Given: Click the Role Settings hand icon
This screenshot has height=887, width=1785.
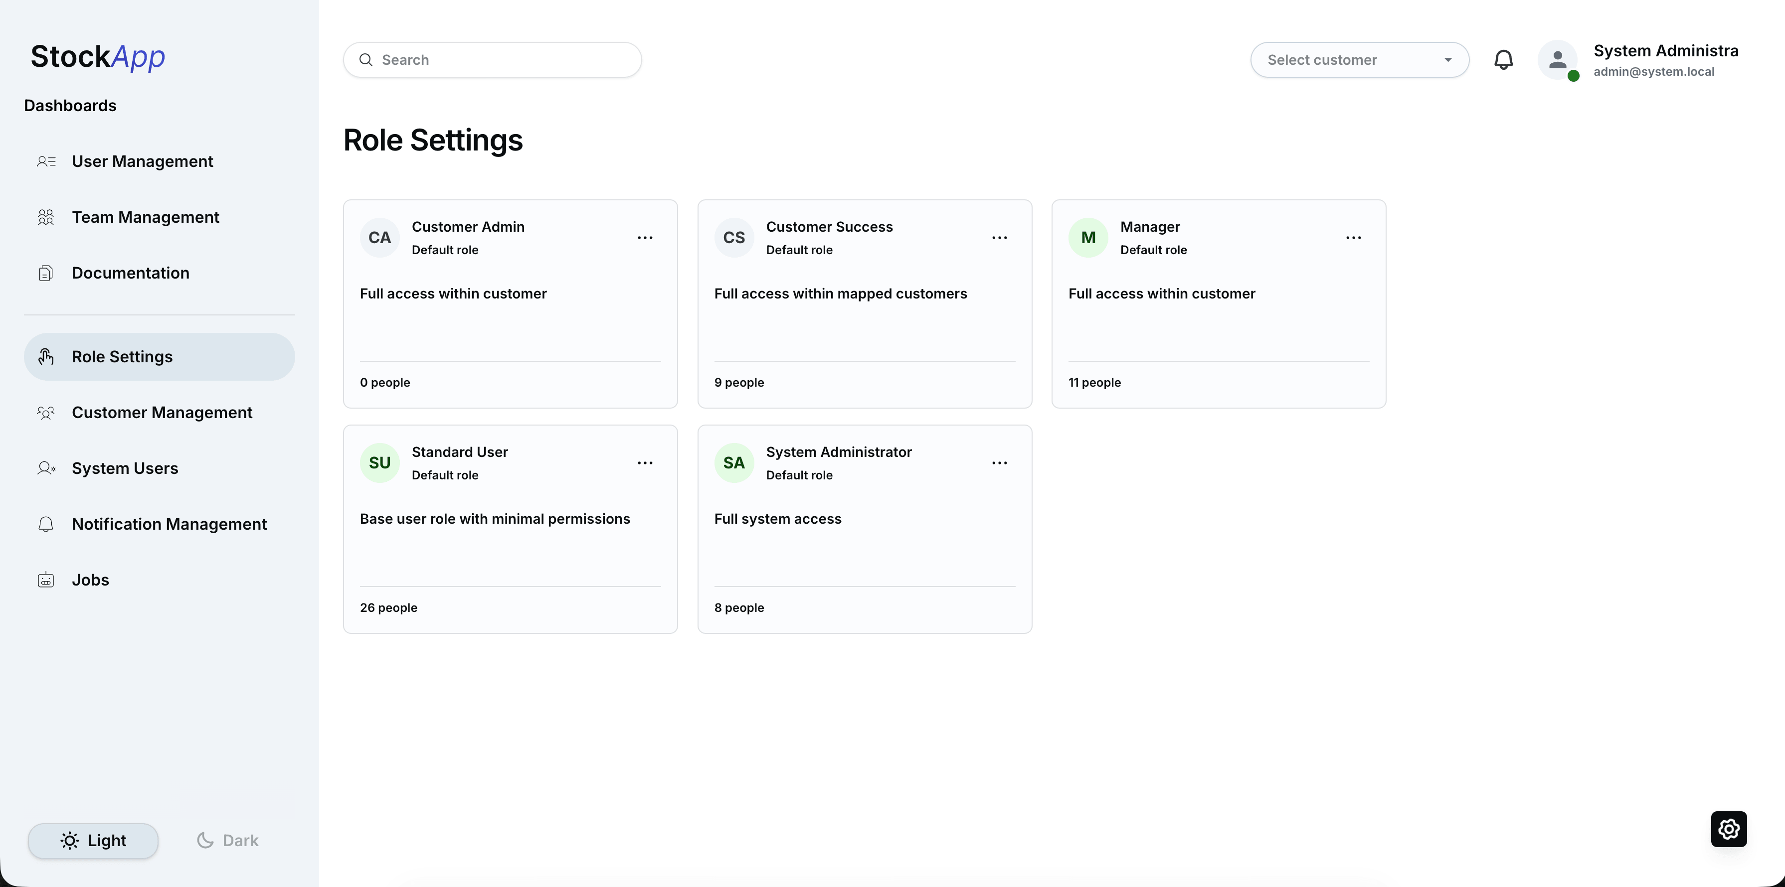Looking at the screenshot, I should click(x=46, y=357).
